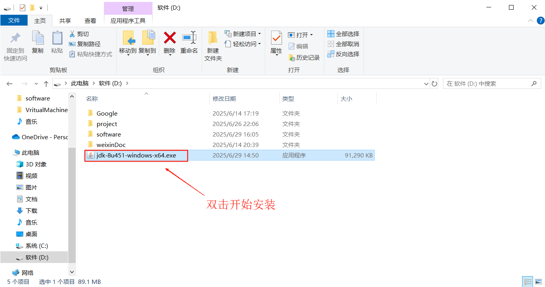This screenshot has width=545, height=287.
Task: Click the Up one level arrow
Action: [x=46, y=84]
